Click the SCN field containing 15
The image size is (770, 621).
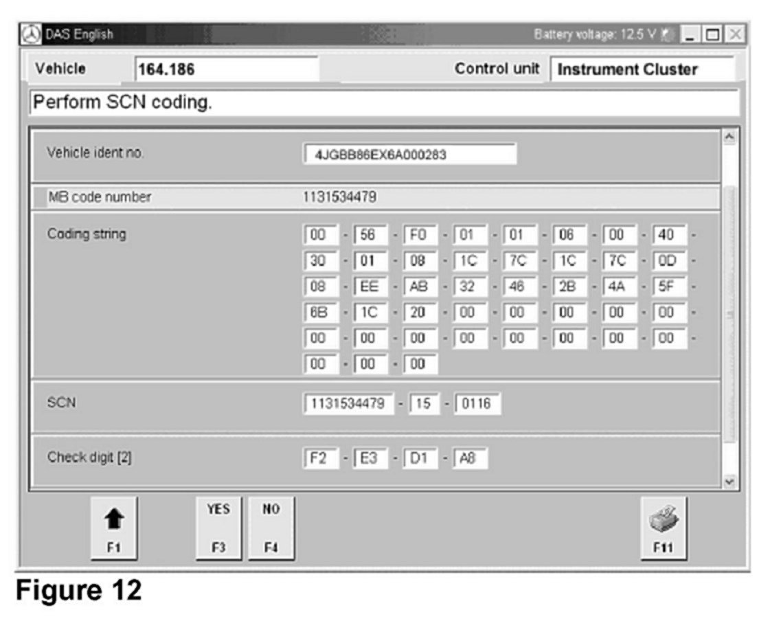coord(424,403)
